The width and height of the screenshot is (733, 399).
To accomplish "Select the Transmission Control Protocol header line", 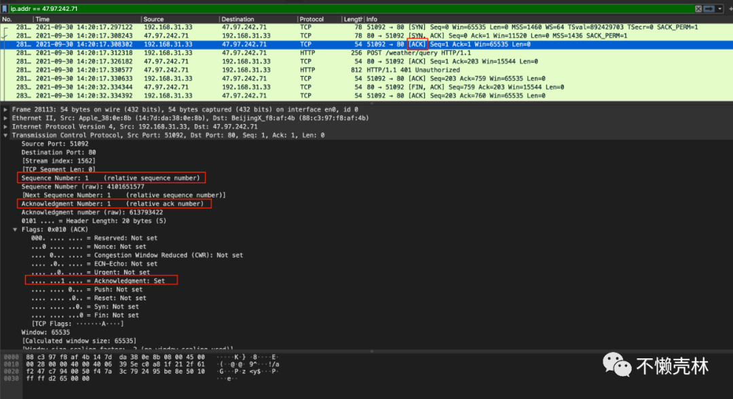I will [168, 135].
